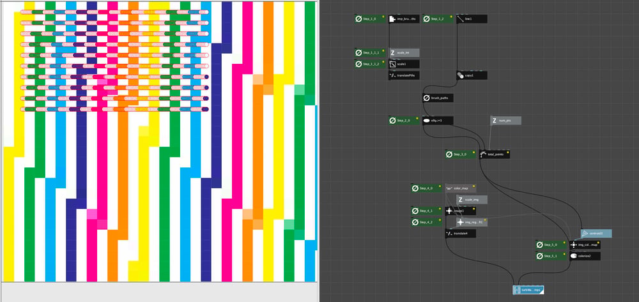The width and height of the screenshot is (639, 302).
Task: Select the Step_5_0 null node
Action: [x=551, y=245]
